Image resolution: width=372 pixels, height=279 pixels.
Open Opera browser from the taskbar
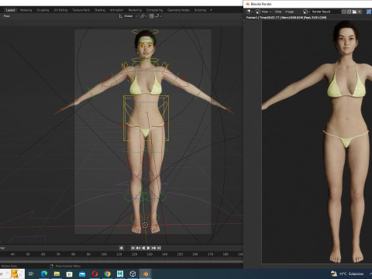[x=95, y=274]
